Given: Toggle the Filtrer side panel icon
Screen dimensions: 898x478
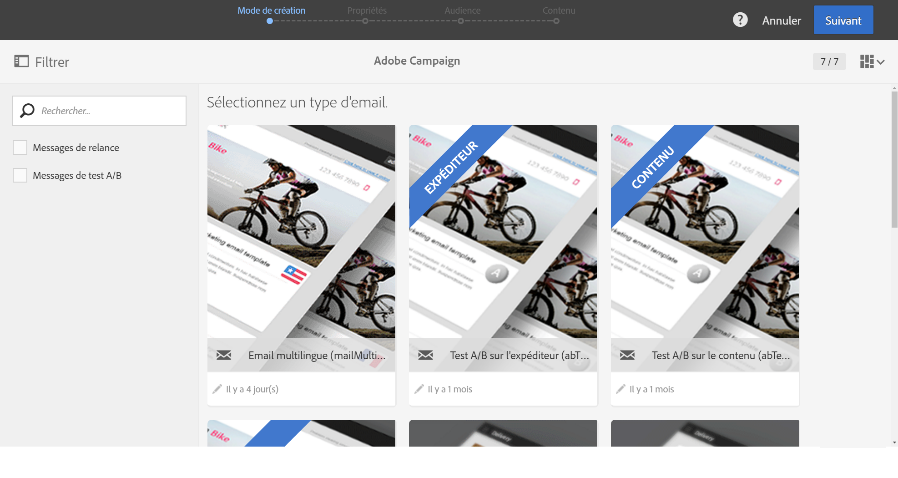Looking at the screenshot, I should point(21,61).
